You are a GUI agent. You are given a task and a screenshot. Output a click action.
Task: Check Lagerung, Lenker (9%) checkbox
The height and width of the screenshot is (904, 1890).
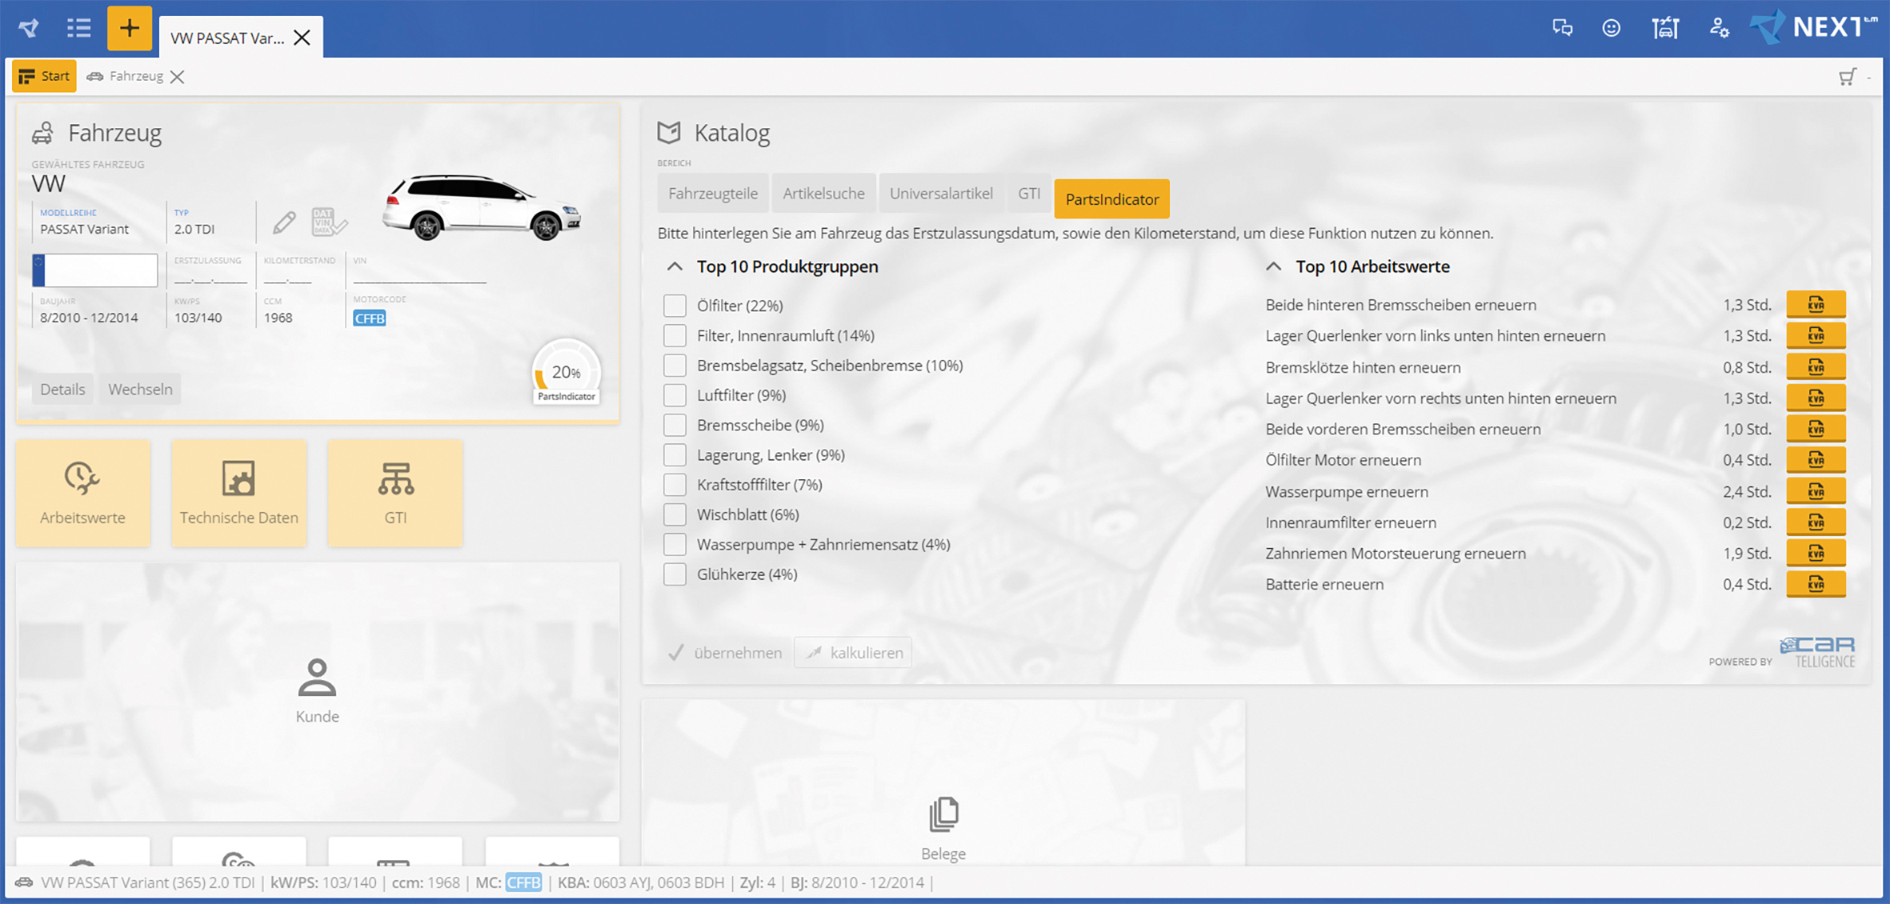(675, 454)
